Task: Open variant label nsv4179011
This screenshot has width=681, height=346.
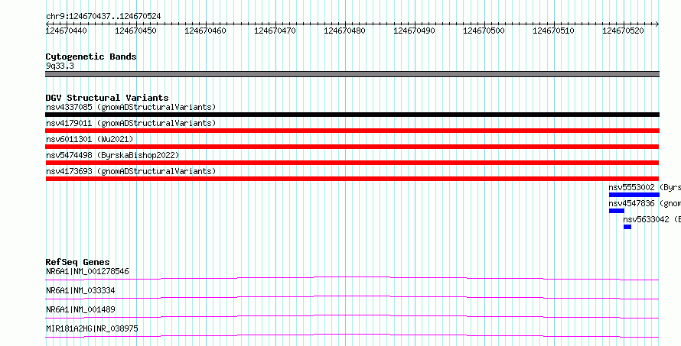Action: pos(131,123)
